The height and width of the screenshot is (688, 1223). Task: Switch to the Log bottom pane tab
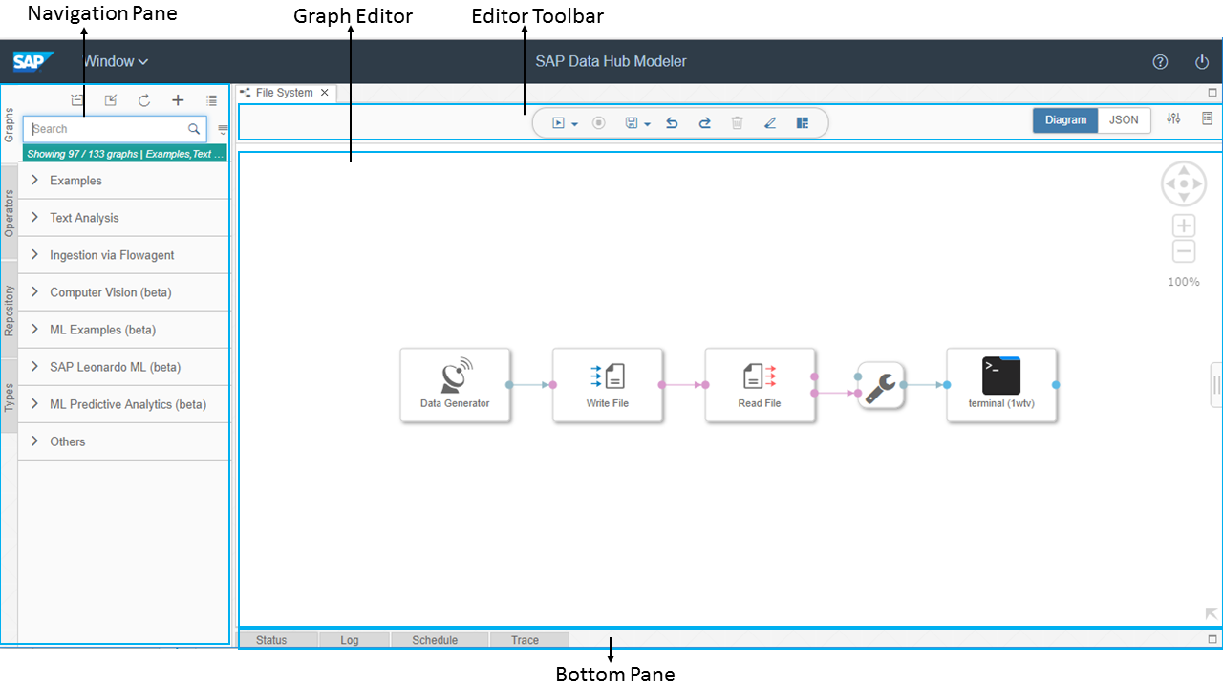(x=350, y=640)
